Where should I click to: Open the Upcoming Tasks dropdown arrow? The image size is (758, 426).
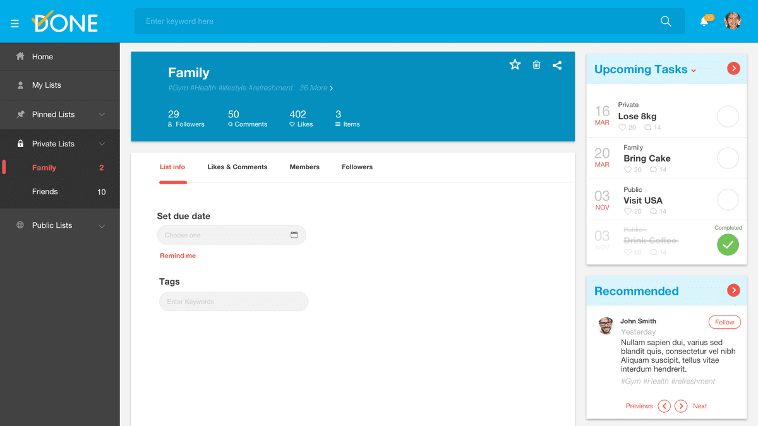[x=694, y=71]
